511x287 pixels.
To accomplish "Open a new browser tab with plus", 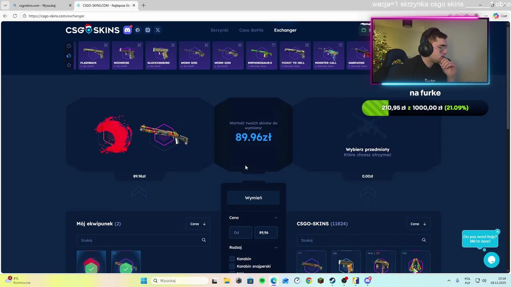I will tap(143, 5).
